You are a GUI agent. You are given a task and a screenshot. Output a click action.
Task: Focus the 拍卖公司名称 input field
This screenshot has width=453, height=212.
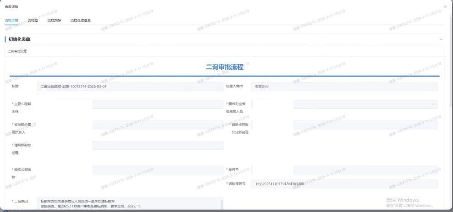point(158,170)
